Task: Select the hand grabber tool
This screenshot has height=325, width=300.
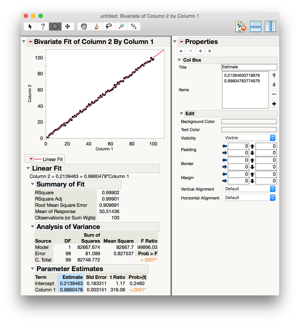Action: 84,27
